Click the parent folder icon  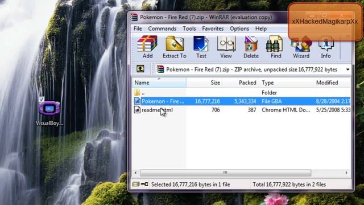(x=137, y=92)
